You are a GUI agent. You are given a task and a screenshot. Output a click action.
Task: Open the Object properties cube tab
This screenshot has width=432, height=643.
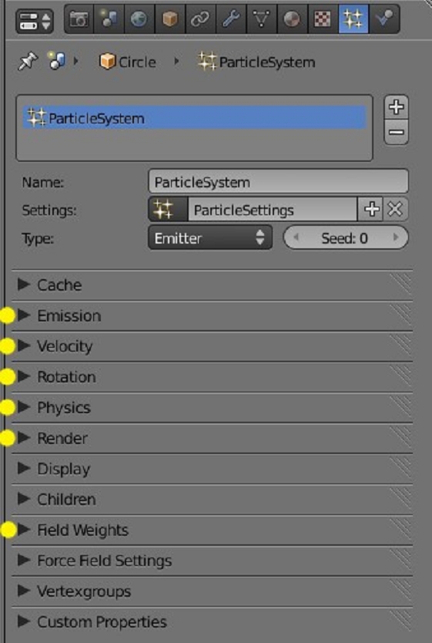(x=169, y=20)
